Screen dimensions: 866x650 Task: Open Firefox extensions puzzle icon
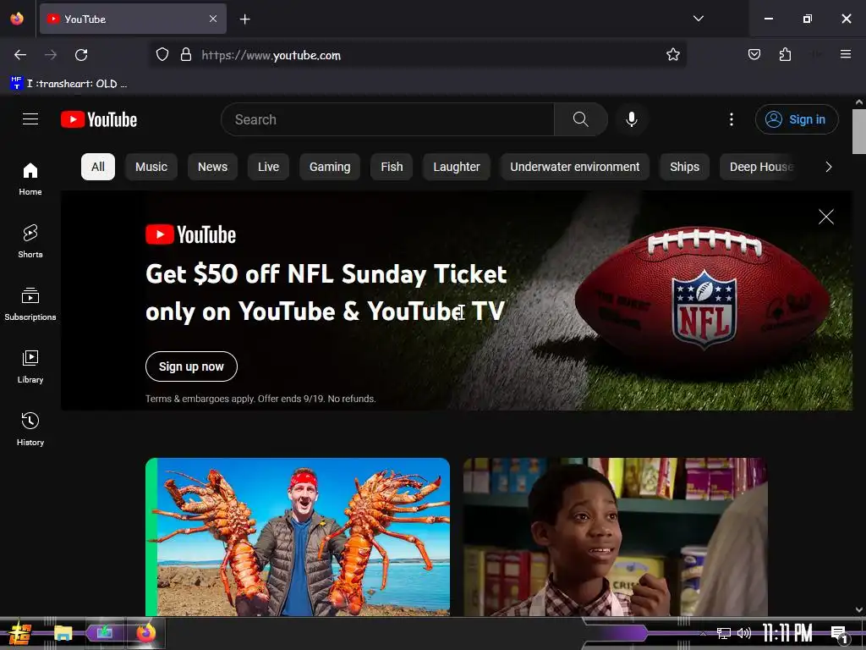(785, 55)
